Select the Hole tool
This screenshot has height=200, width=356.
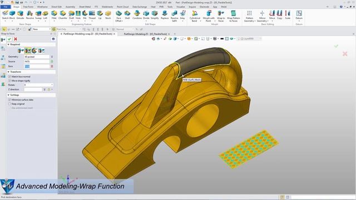tap(78, 15)
